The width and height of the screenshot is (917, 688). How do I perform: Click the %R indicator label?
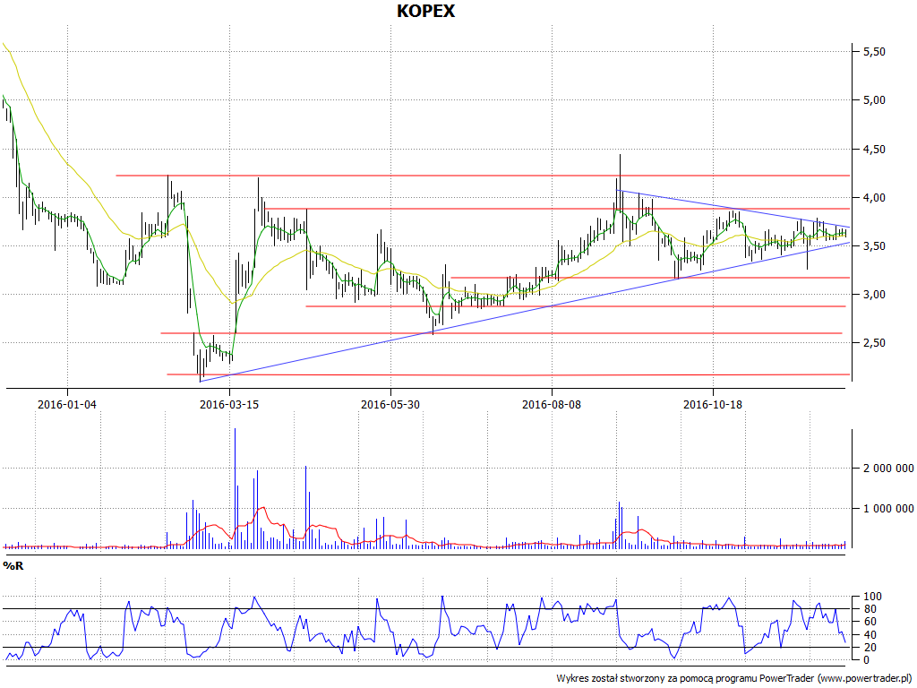click(13, 566)
